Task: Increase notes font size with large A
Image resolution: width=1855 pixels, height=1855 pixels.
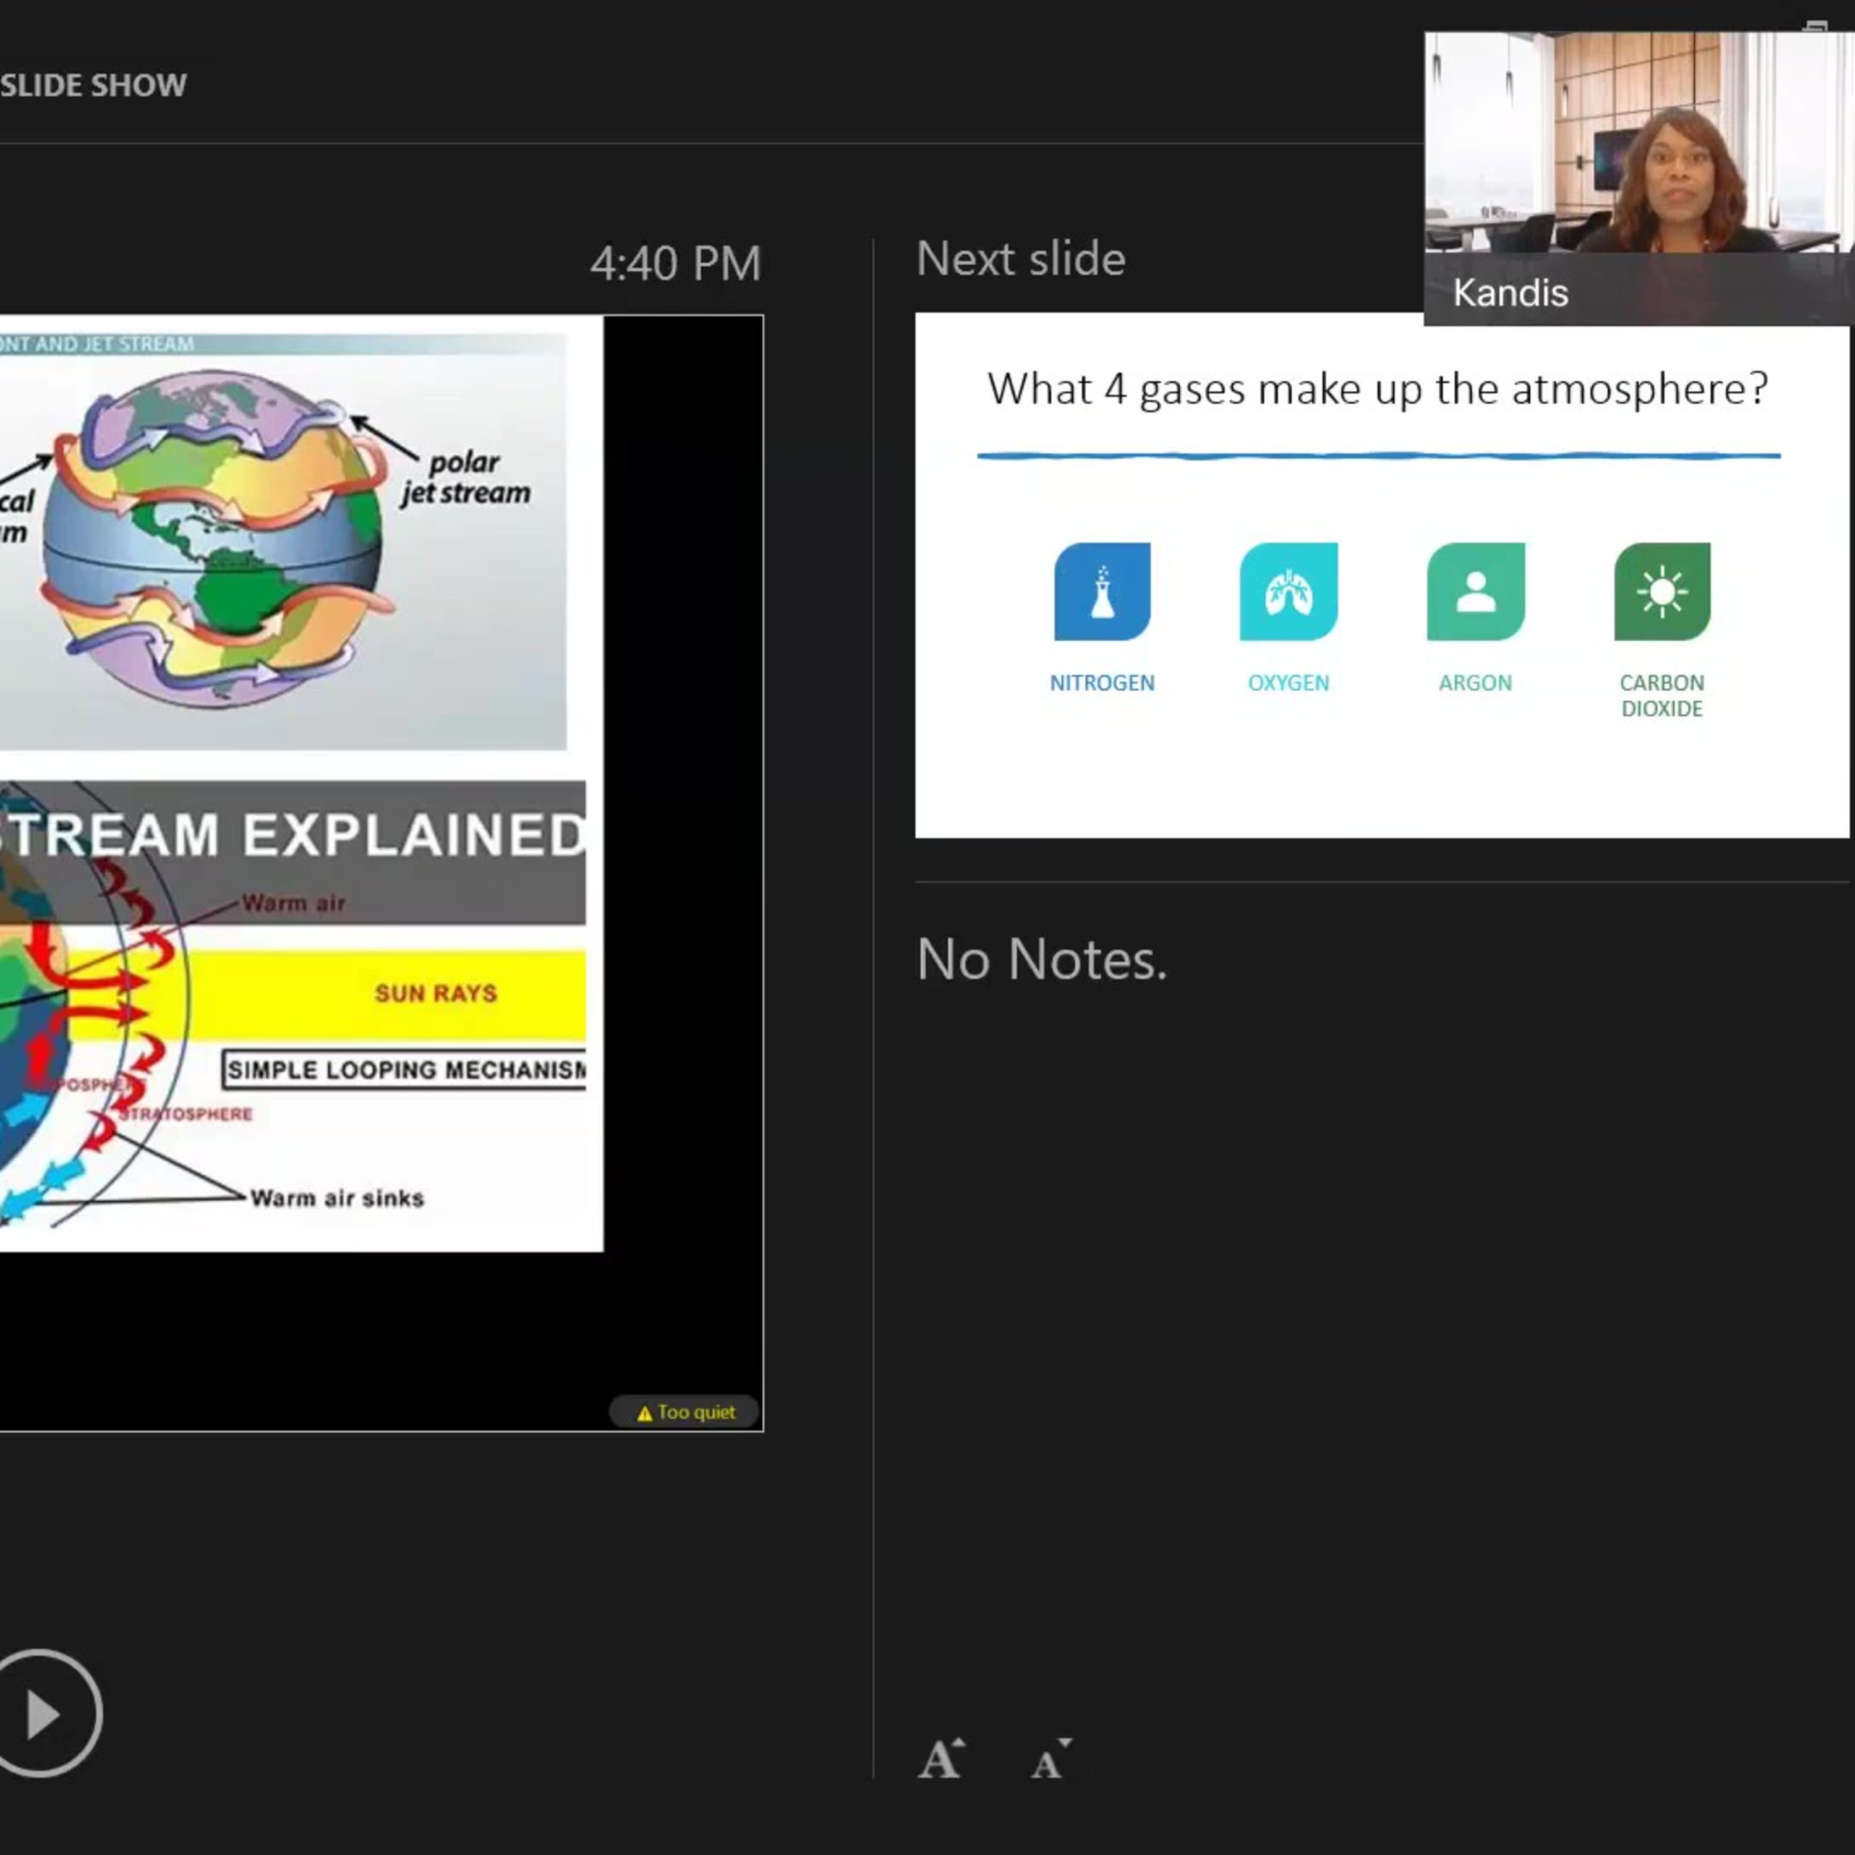Action: click(941, 1758)
